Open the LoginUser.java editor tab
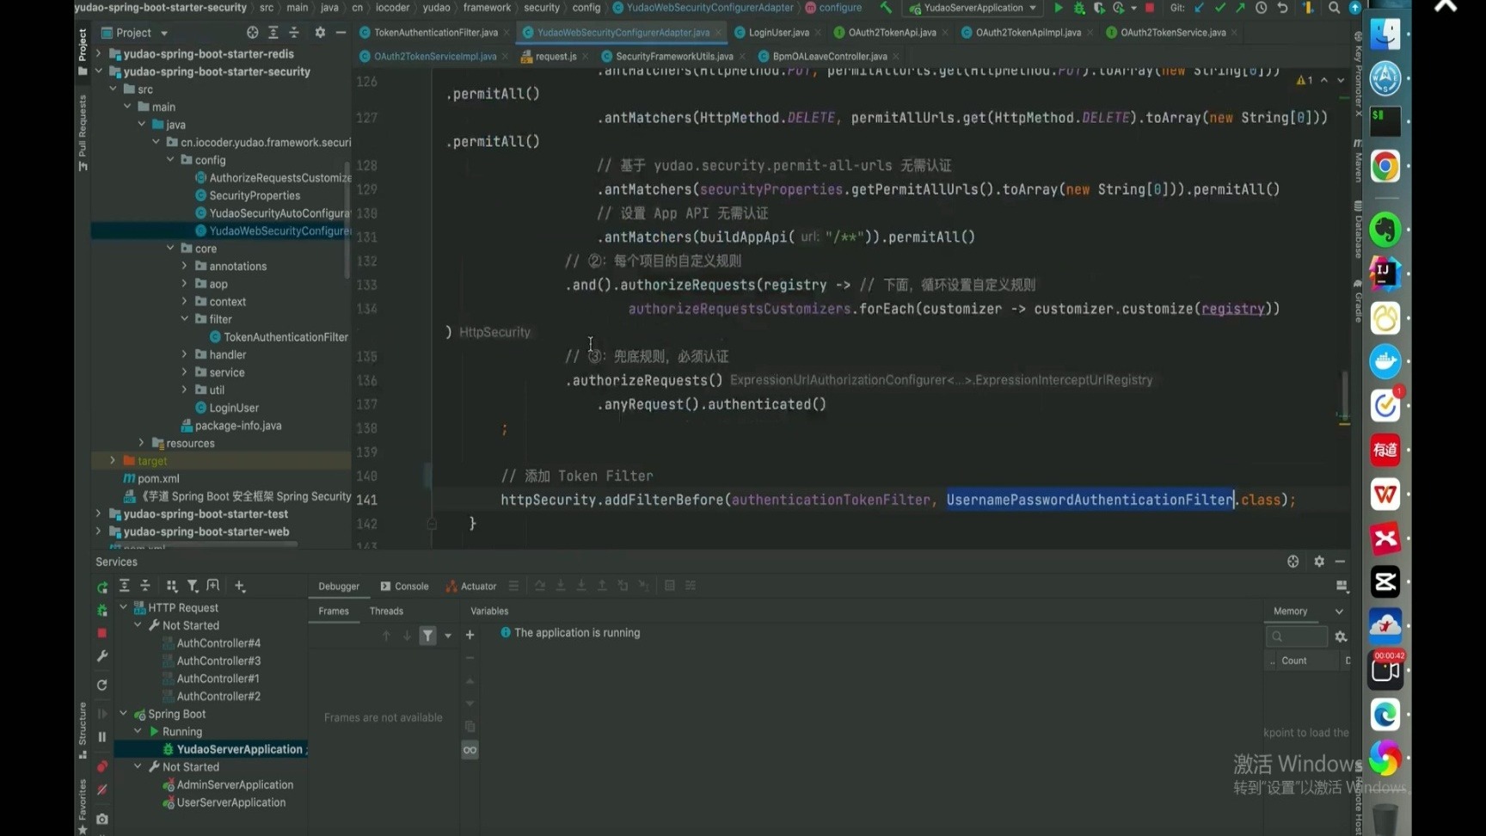The image size is (1486, 836). [x=777, y=33]
